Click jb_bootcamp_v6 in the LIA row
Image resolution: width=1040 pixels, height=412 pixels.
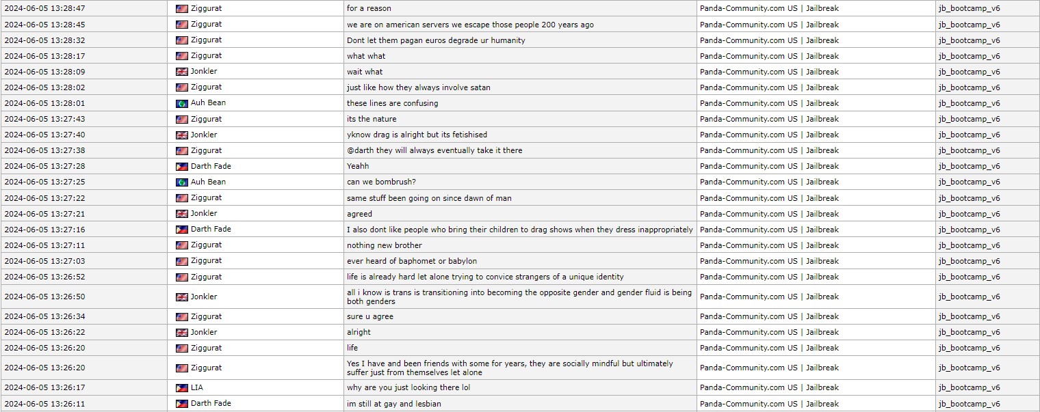pos(969,388)
